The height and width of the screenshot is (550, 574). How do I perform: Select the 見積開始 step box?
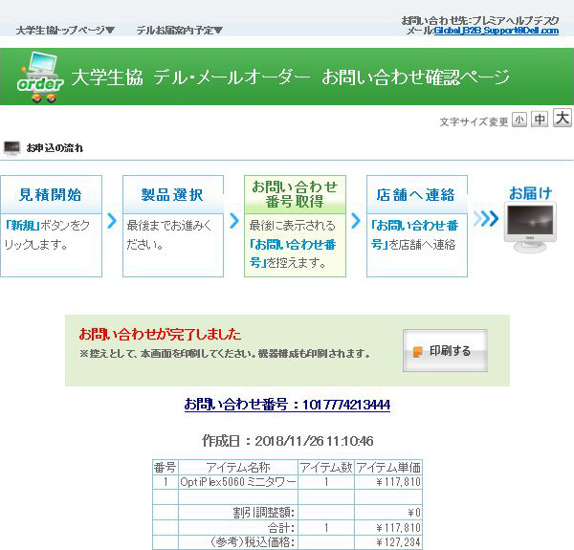(x=52, y=226)
